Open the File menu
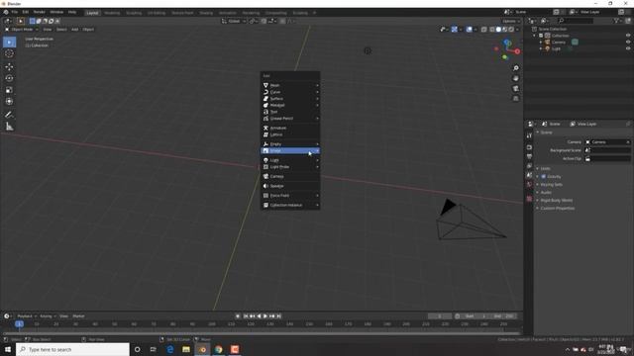 [x=15, y=12]
